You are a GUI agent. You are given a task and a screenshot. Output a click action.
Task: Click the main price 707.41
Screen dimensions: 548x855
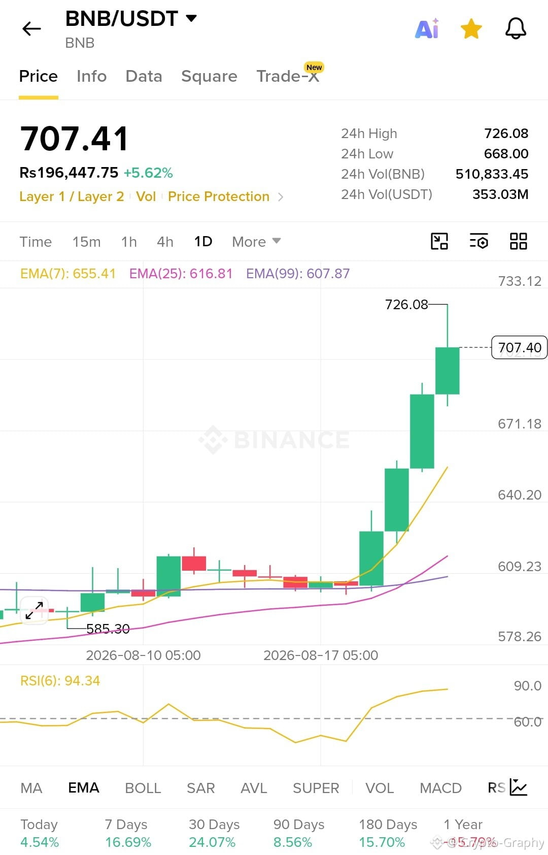pyautogui.click(x=74, y=139)
